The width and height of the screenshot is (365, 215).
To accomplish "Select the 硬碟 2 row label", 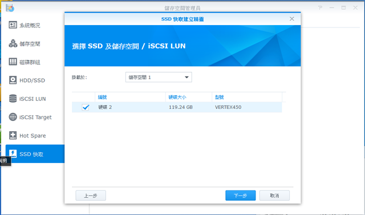I will click(105, 107).
